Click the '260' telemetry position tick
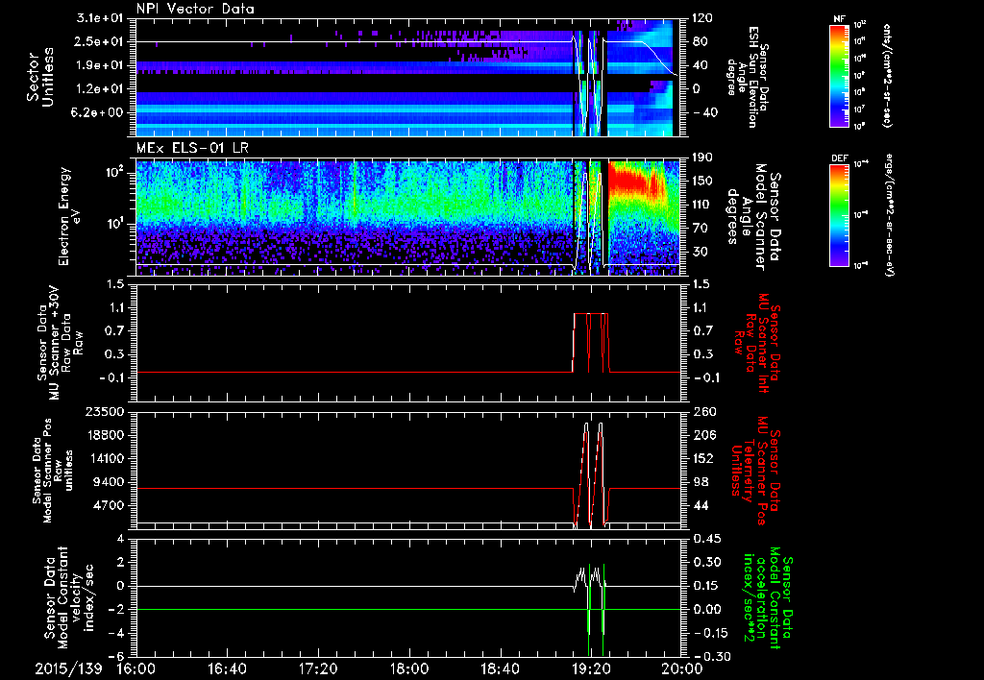984x680 pixels. [x=702, y=412]
